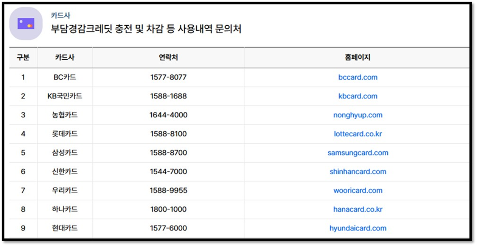Click the purple credit card icon
The height and width of the screenshot is (246, 477).
(26, 23)
